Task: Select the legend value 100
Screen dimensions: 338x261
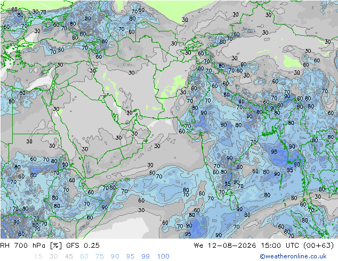Action: (163, 257)
